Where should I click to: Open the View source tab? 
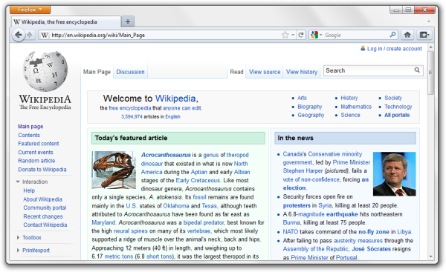[x=265, y=72]
